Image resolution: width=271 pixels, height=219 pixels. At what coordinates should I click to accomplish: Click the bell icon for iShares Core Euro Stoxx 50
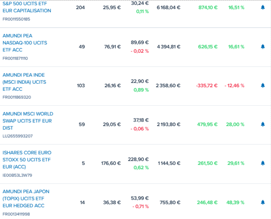pos(263,163)
